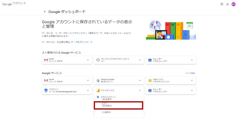Click the back arrow beside Google ダッシュボード
This screenshot has width=237, height=125.
[x=45, y=12]
